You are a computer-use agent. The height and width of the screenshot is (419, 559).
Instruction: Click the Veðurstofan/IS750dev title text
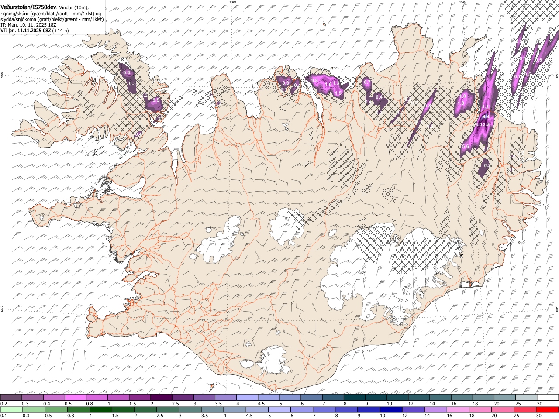(28, 7)
